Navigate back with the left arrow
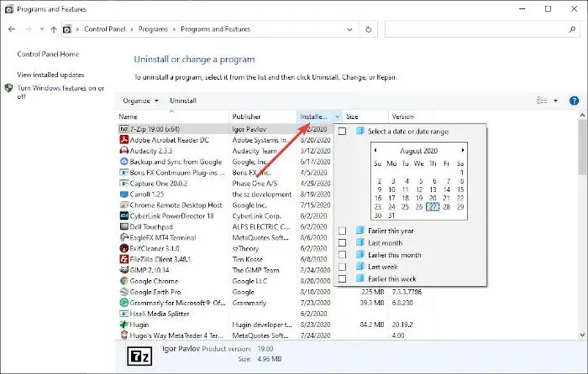 pos(12,29)
